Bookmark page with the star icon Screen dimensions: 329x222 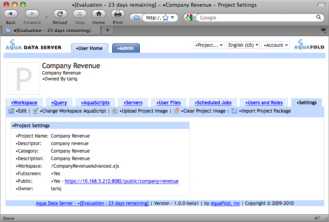(165, 17)
